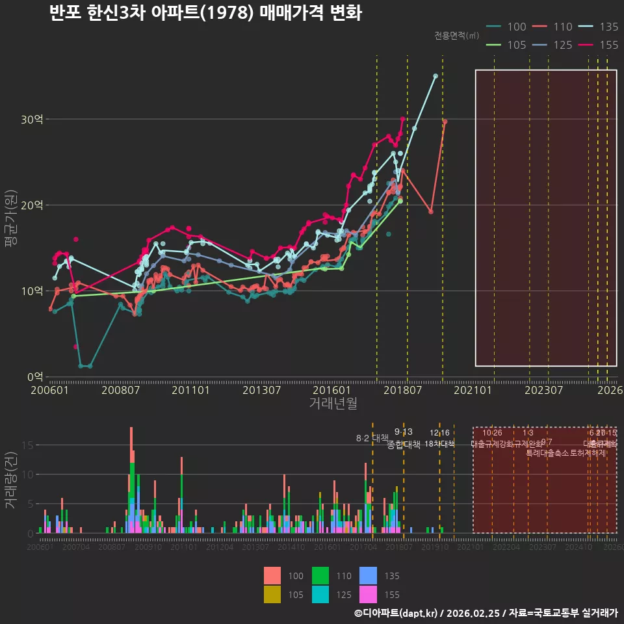Toggle the 135 line legend entry
This screenshot has width=624, height=624.
coord(599,27)
